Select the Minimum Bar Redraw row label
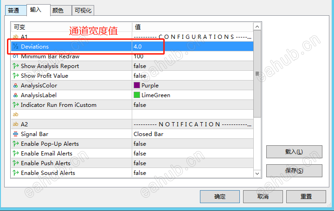 point(50,56)
